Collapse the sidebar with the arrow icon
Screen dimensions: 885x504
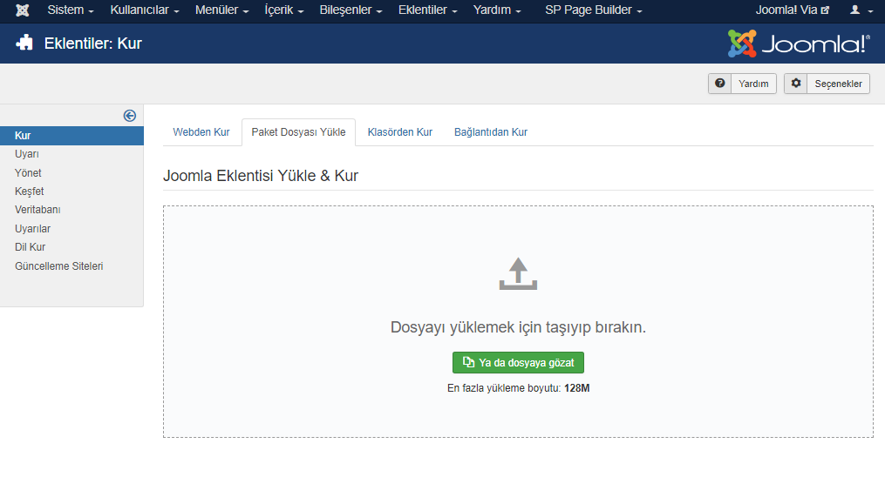[130, 115]
